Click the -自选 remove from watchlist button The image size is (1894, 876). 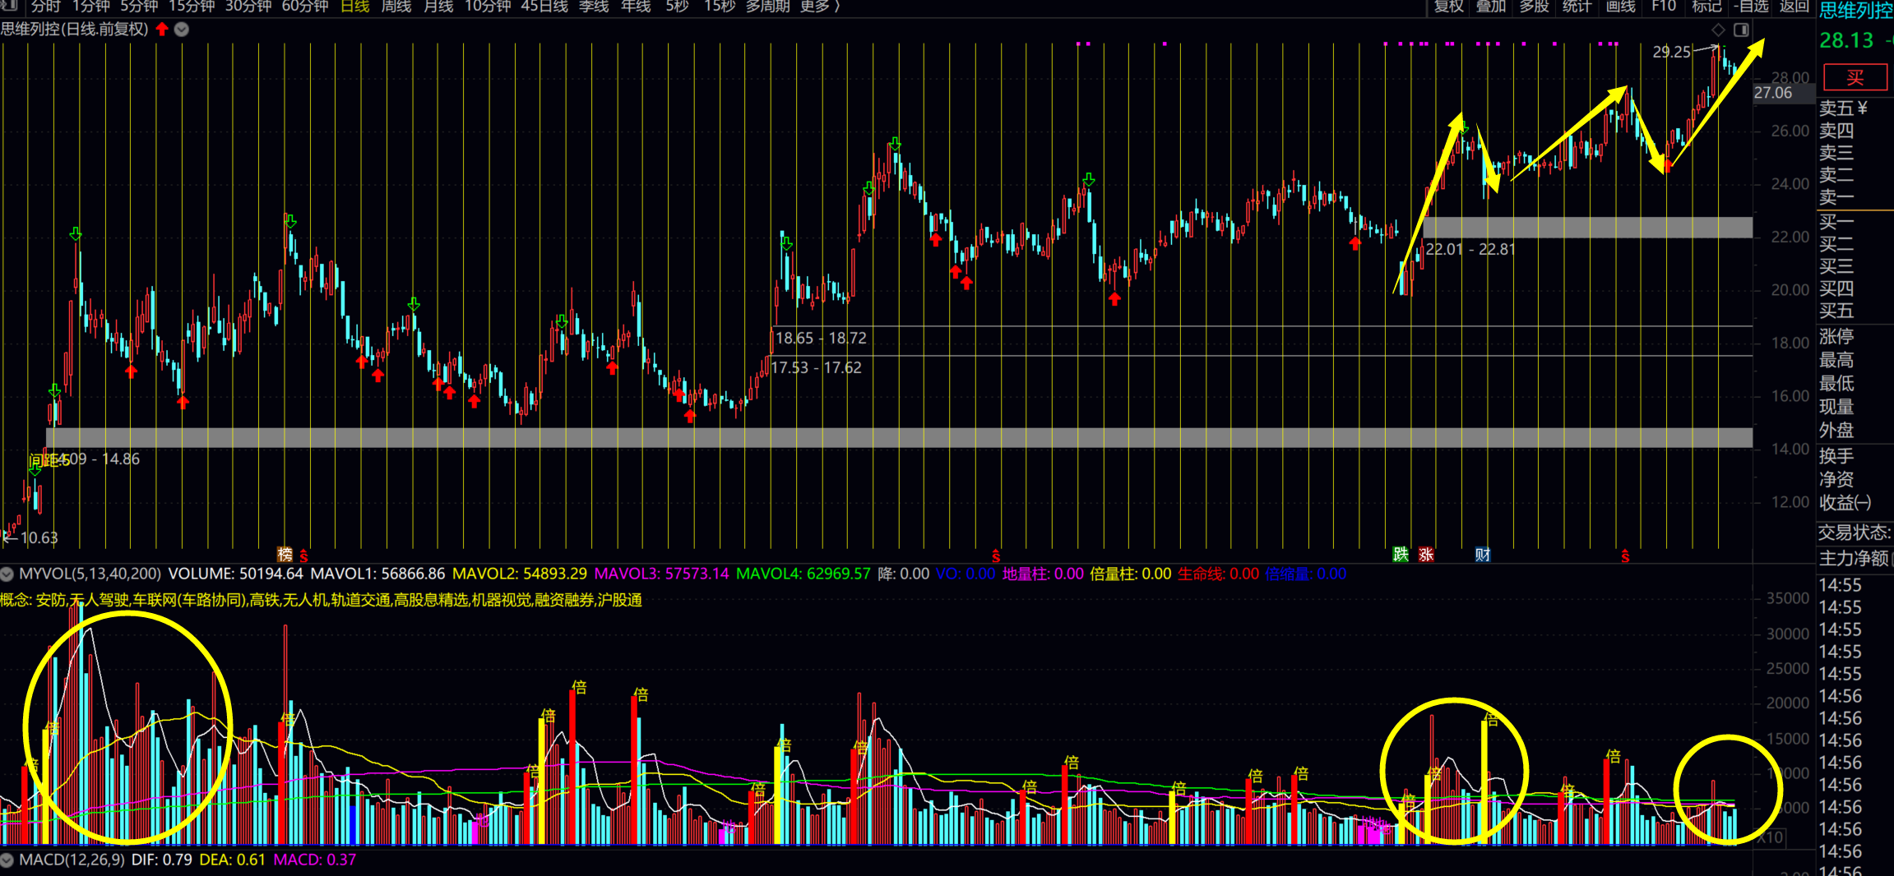(x=1751, y=7)
